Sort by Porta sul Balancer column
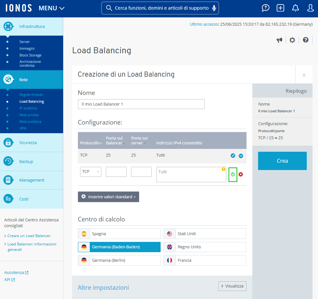 click(x=115, y=141)
